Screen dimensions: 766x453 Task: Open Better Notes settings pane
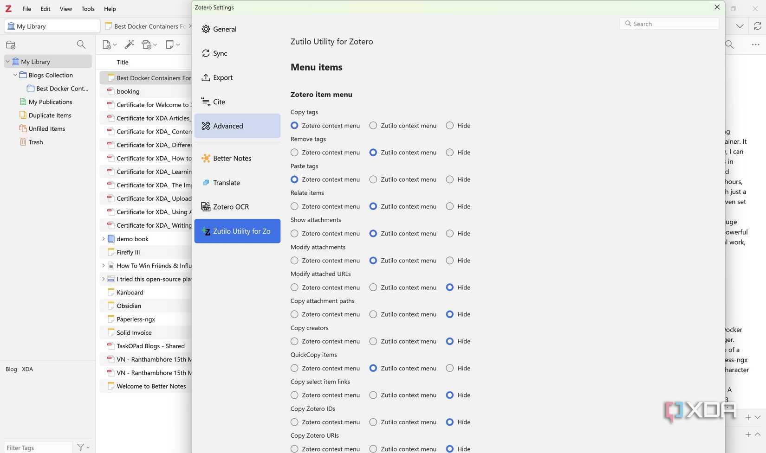(237, 158)
